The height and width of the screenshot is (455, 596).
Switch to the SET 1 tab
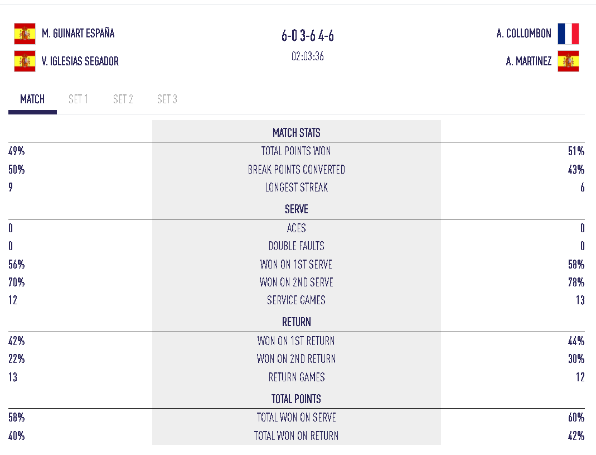point(78,99)
